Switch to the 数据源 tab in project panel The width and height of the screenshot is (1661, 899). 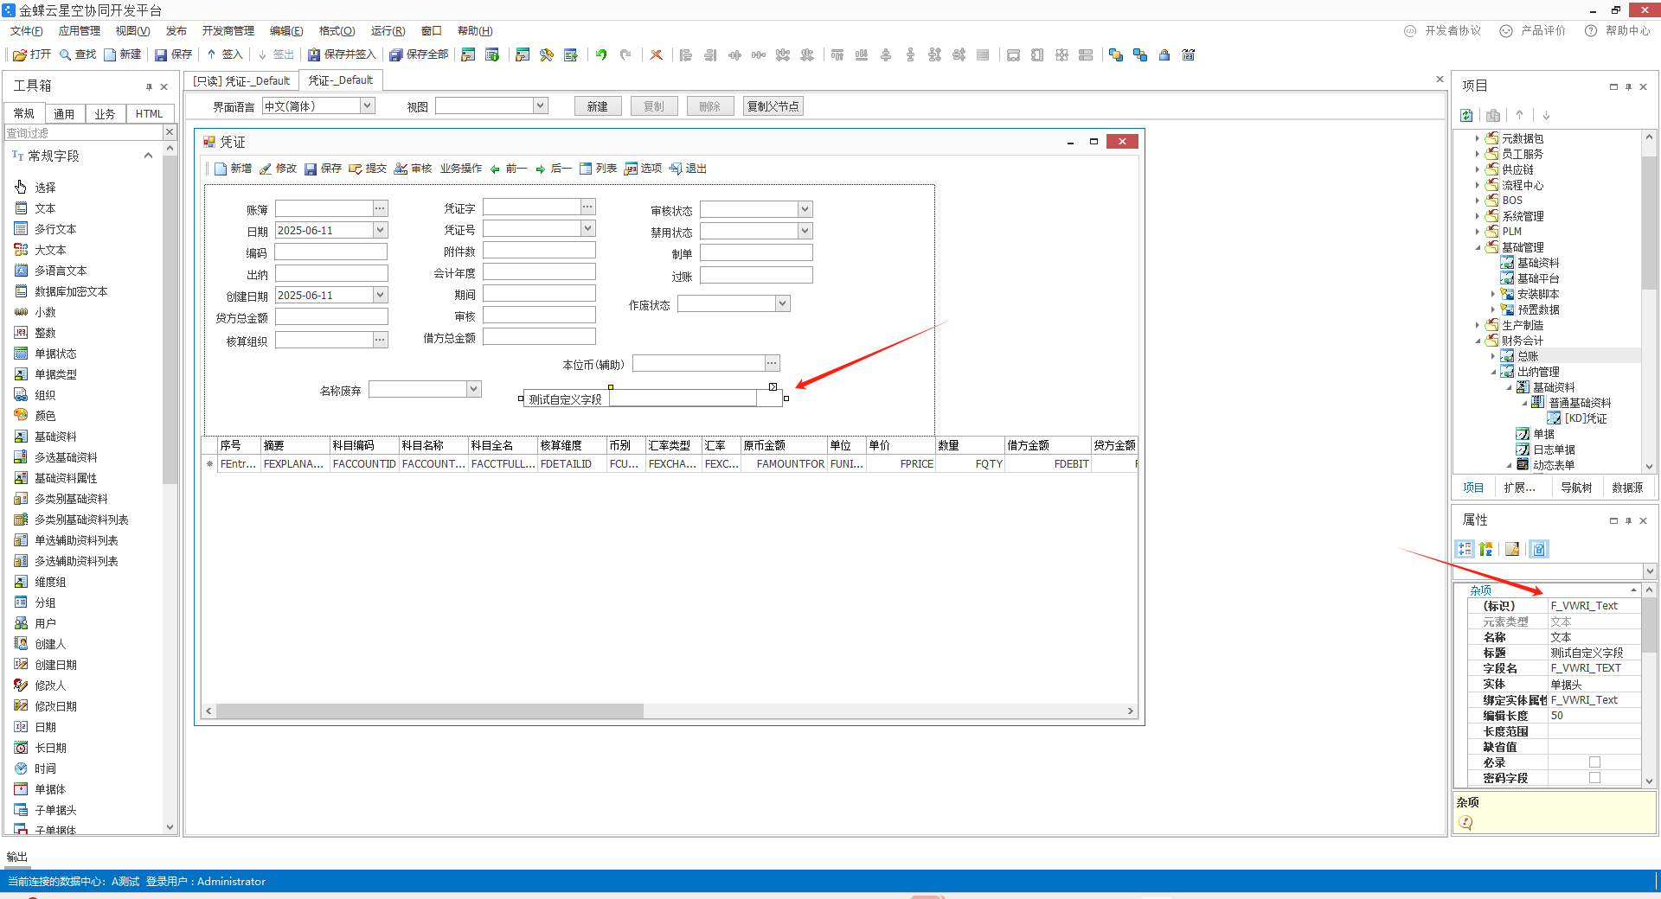tap(1627, 488)
